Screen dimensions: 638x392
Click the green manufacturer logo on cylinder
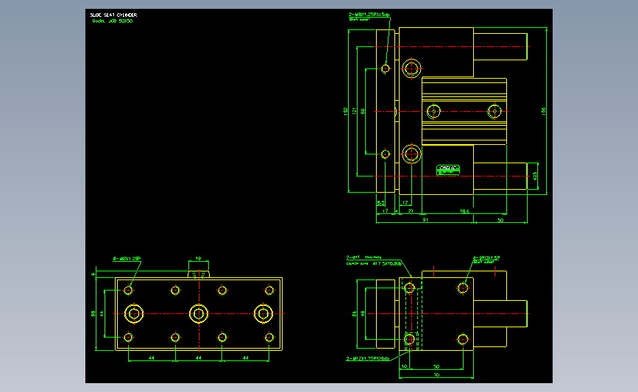(x=448, y=170)
